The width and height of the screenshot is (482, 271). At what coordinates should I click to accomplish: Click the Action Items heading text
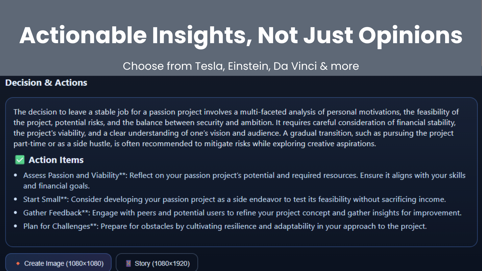pyautogui.click(x=56, y=160)
